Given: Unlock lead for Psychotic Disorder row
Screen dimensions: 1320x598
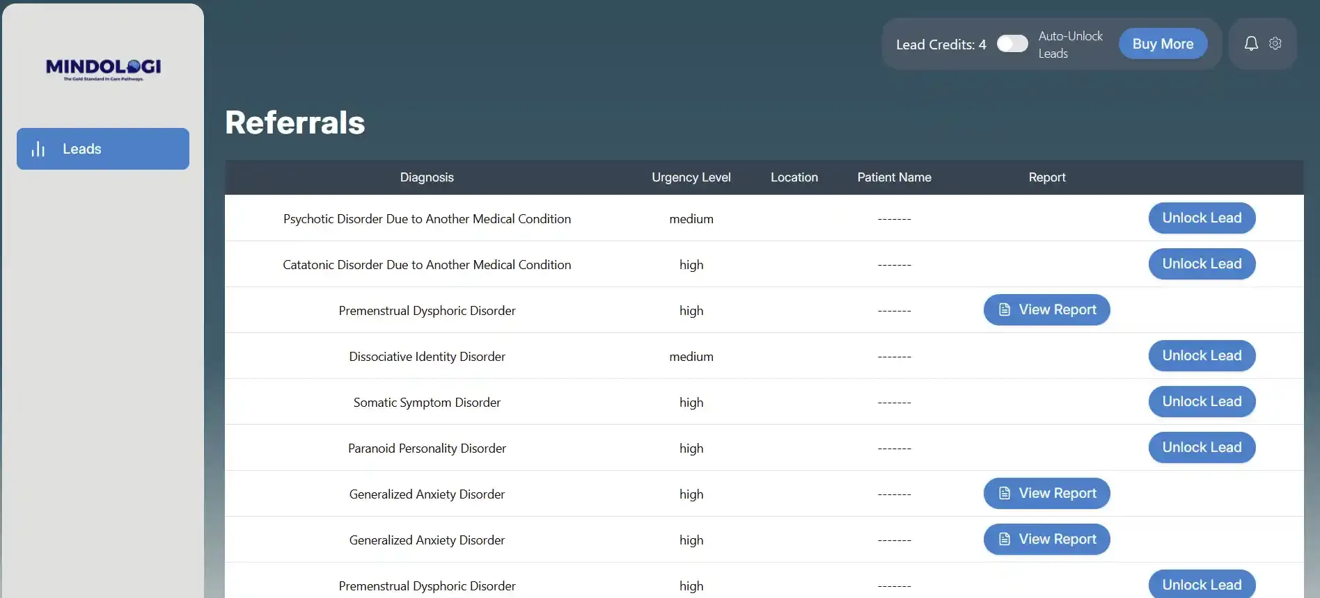Looking at the screenshot, I should point(1202,218).
